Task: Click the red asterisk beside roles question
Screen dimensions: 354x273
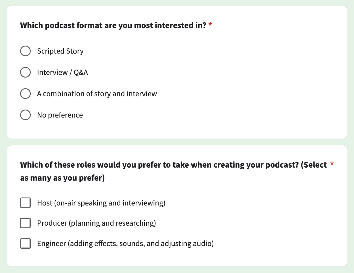Action: (x=332, y=163)
